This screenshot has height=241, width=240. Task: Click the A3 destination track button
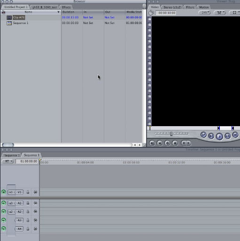19,220
